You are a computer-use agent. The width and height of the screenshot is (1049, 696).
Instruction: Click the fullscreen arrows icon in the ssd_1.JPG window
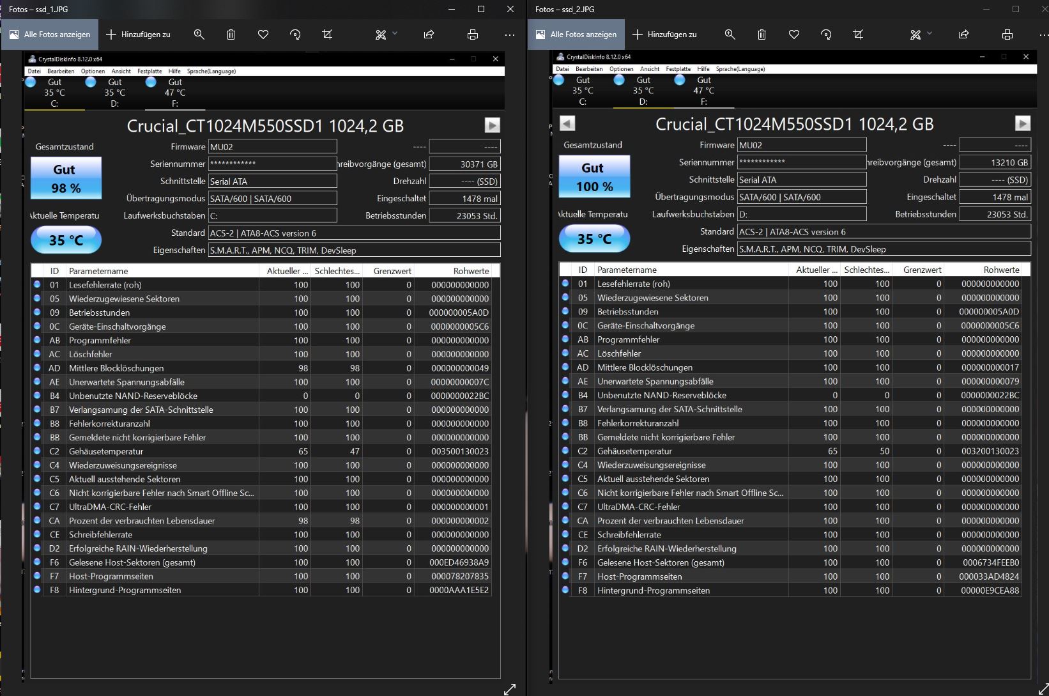click(510, 689)
